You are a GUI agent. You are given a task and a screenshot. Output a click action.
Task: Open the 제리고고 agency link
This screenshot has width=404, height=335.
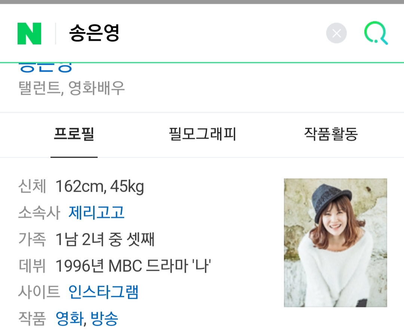pos(97,213)
